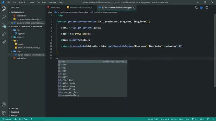Viewport: 216px width, 121px height.
Task: Choose the echo suggestion in autocomplete list
Action: 92,65
